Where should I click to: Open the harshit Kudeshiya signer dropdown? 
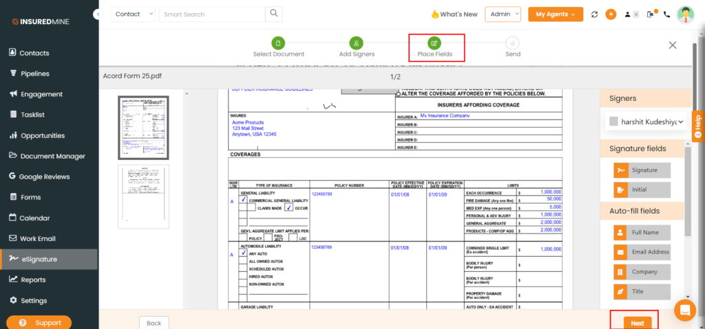tap(646, 121)
